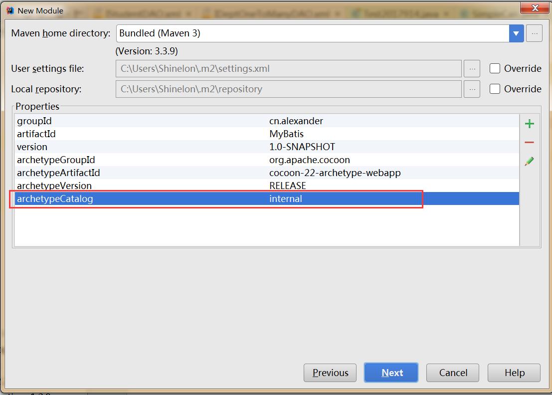Select the archetypeArtifactId property row
Viewport: 552px width, 395px height.
tap(267, 173)
